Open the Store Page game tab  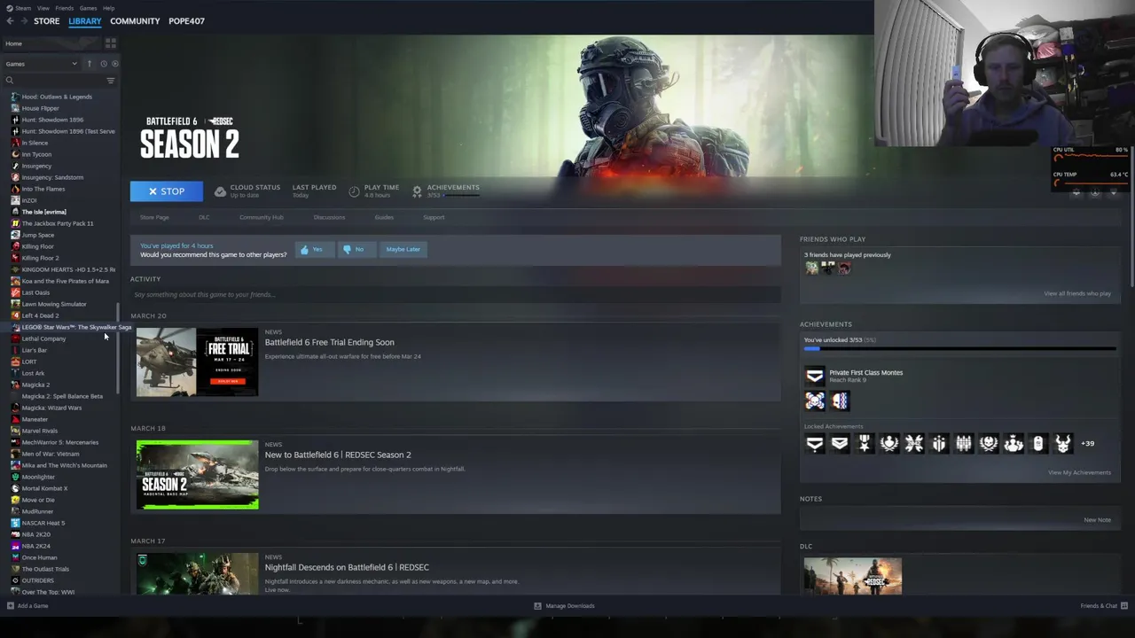(x=154, y=217)
